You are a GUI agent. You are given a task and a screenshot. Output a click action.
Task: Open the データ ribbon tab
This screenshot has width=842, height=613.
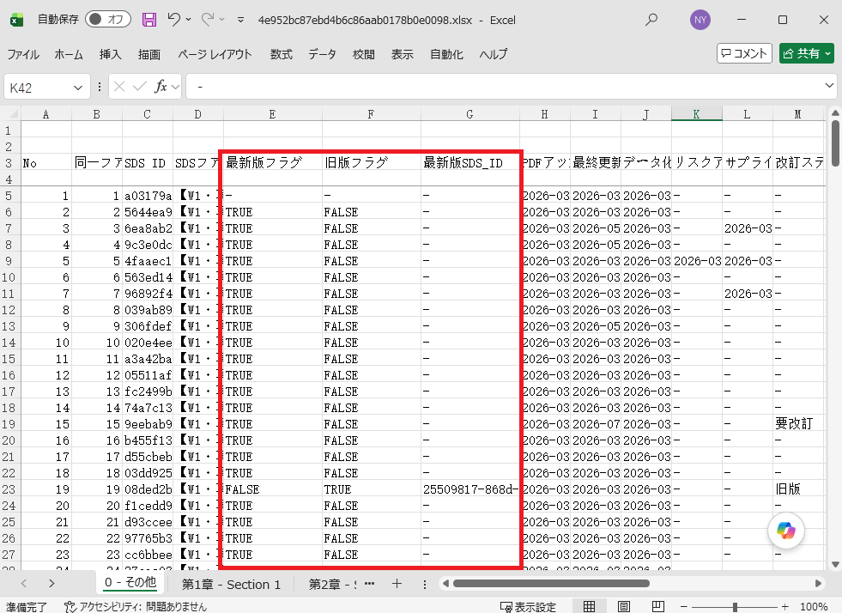[x=322, y=54]
